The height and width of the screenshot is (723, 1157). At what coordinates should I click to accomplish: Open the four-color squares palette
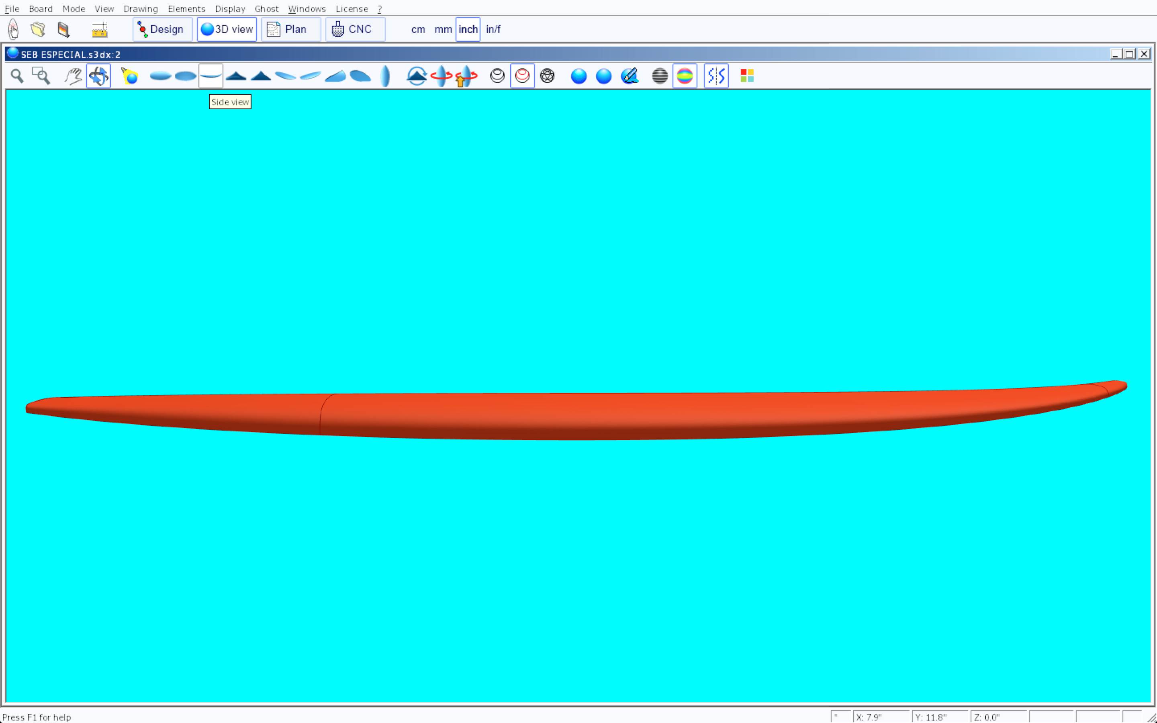coord(747,76)
